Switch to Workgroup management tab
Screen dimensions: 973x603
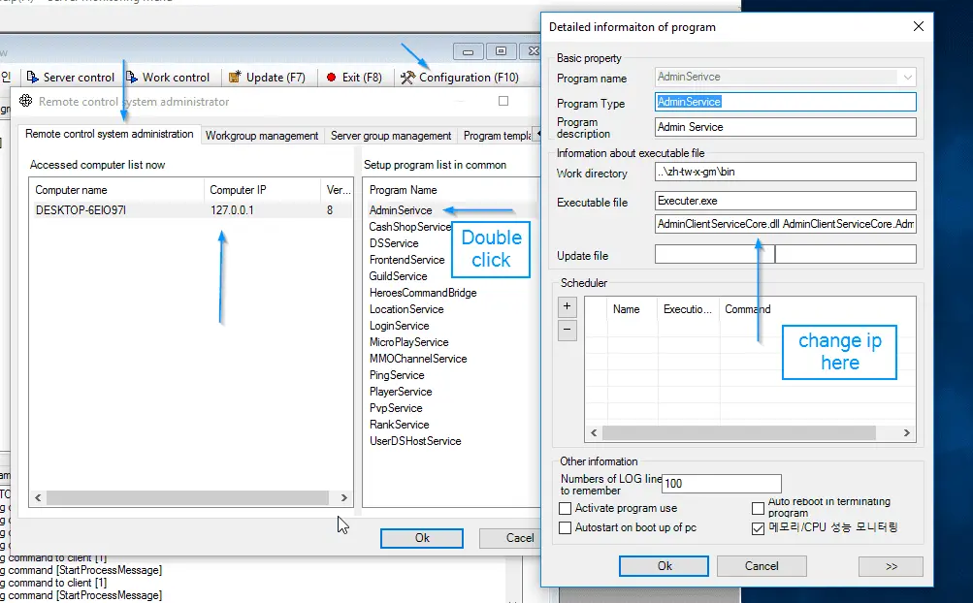click(x=262, y=136)
